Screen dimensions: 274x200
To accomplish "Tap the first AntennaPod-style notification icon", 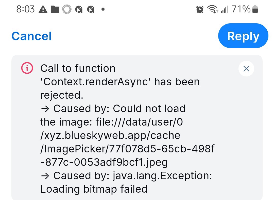I will click(79, 10).
